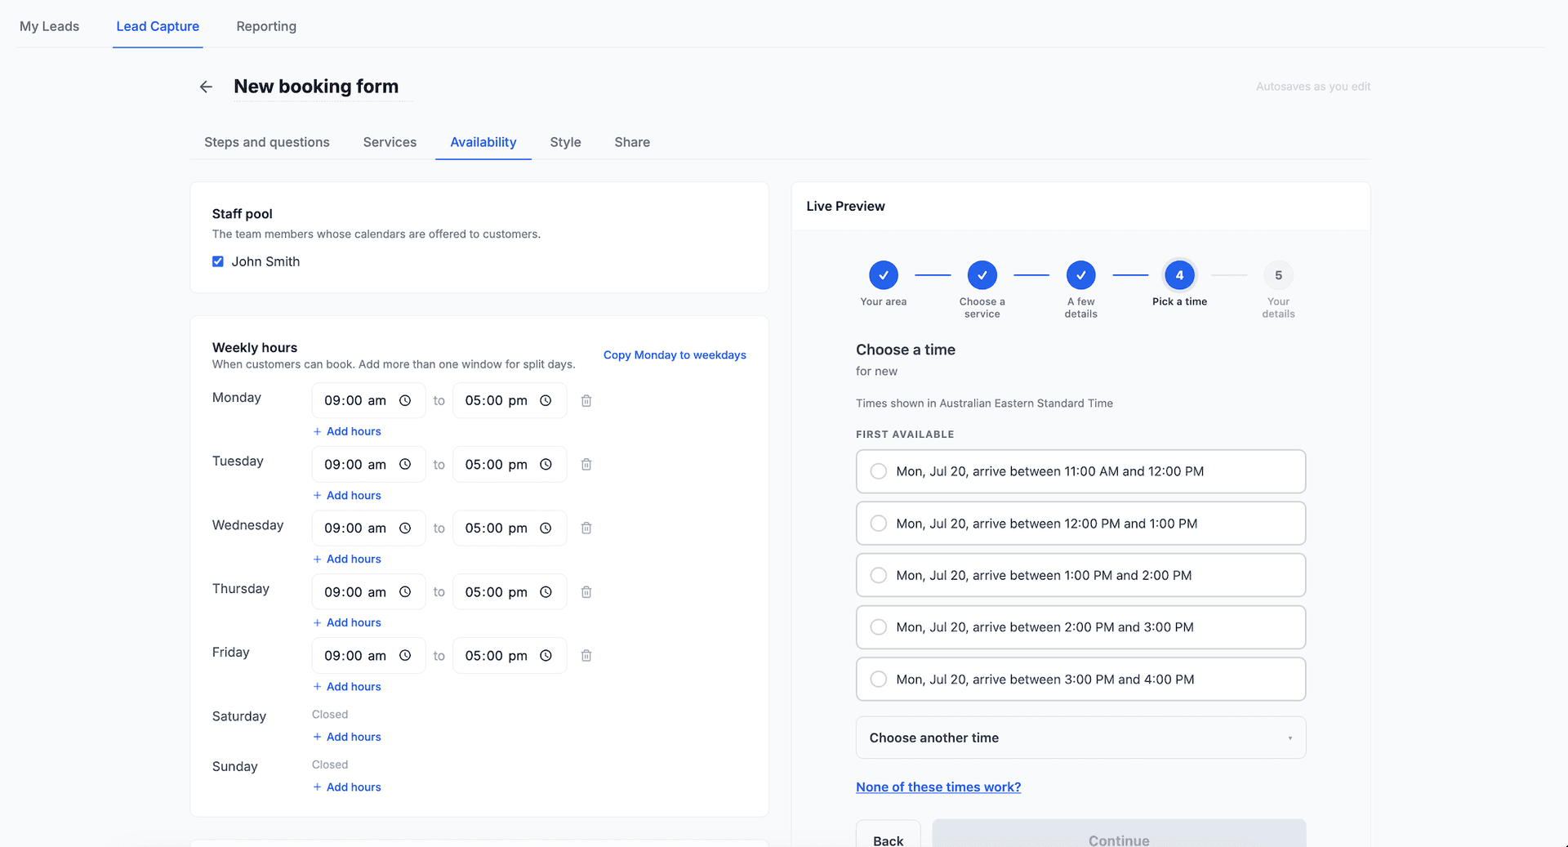The width and height of the screenshot is (1568, 847).
Task: Open the My Leads tab
Action: pos(49,26)
